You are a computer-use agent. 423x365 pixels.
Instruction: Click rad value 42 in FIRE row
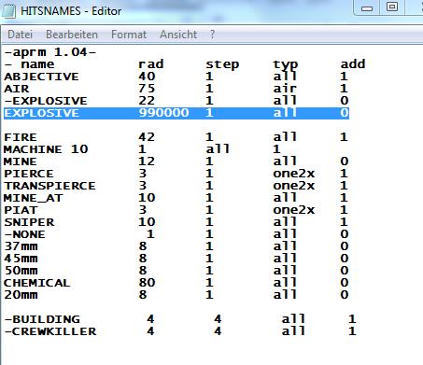pyautogui.click(x=147, y=137)
